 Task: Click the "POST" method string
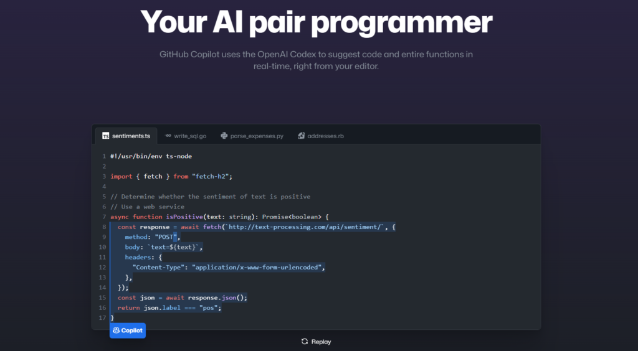click(166, 237)
